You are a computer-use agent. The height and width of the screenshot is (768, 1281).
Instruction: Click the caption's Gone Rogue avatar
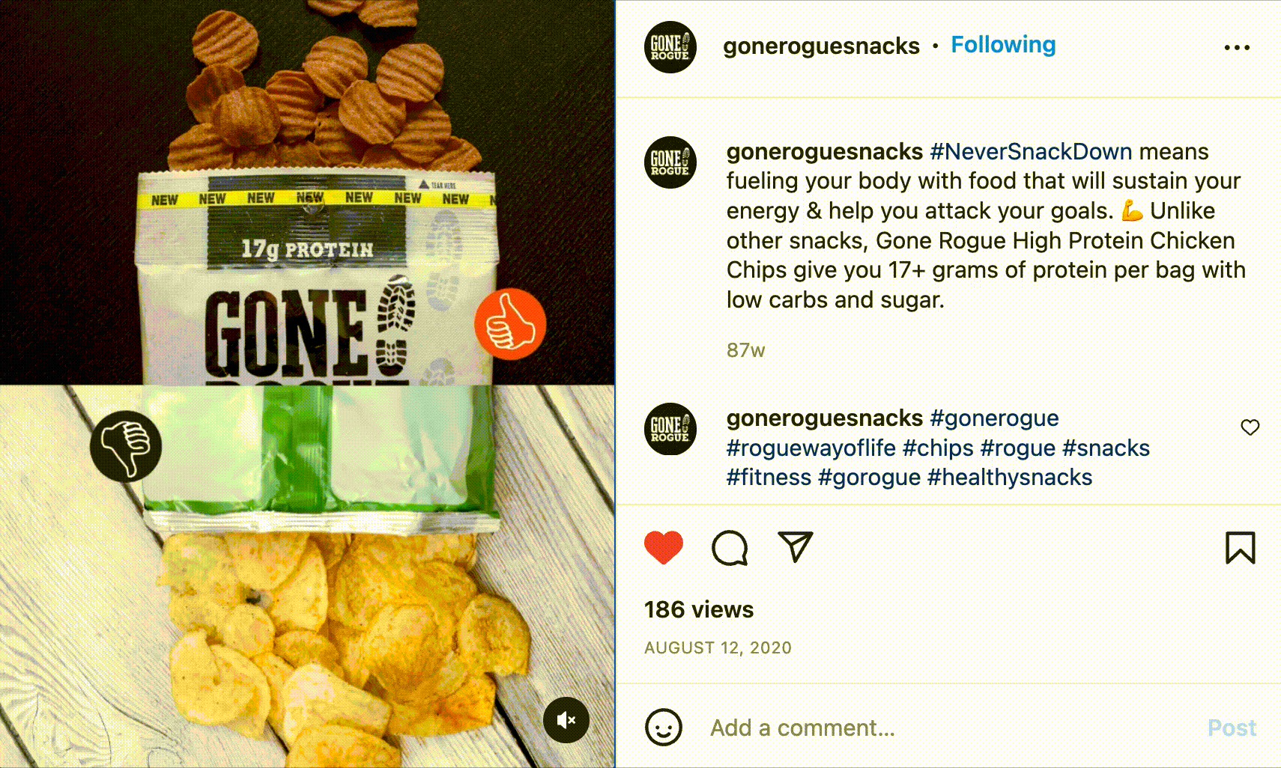pos(670,162)
